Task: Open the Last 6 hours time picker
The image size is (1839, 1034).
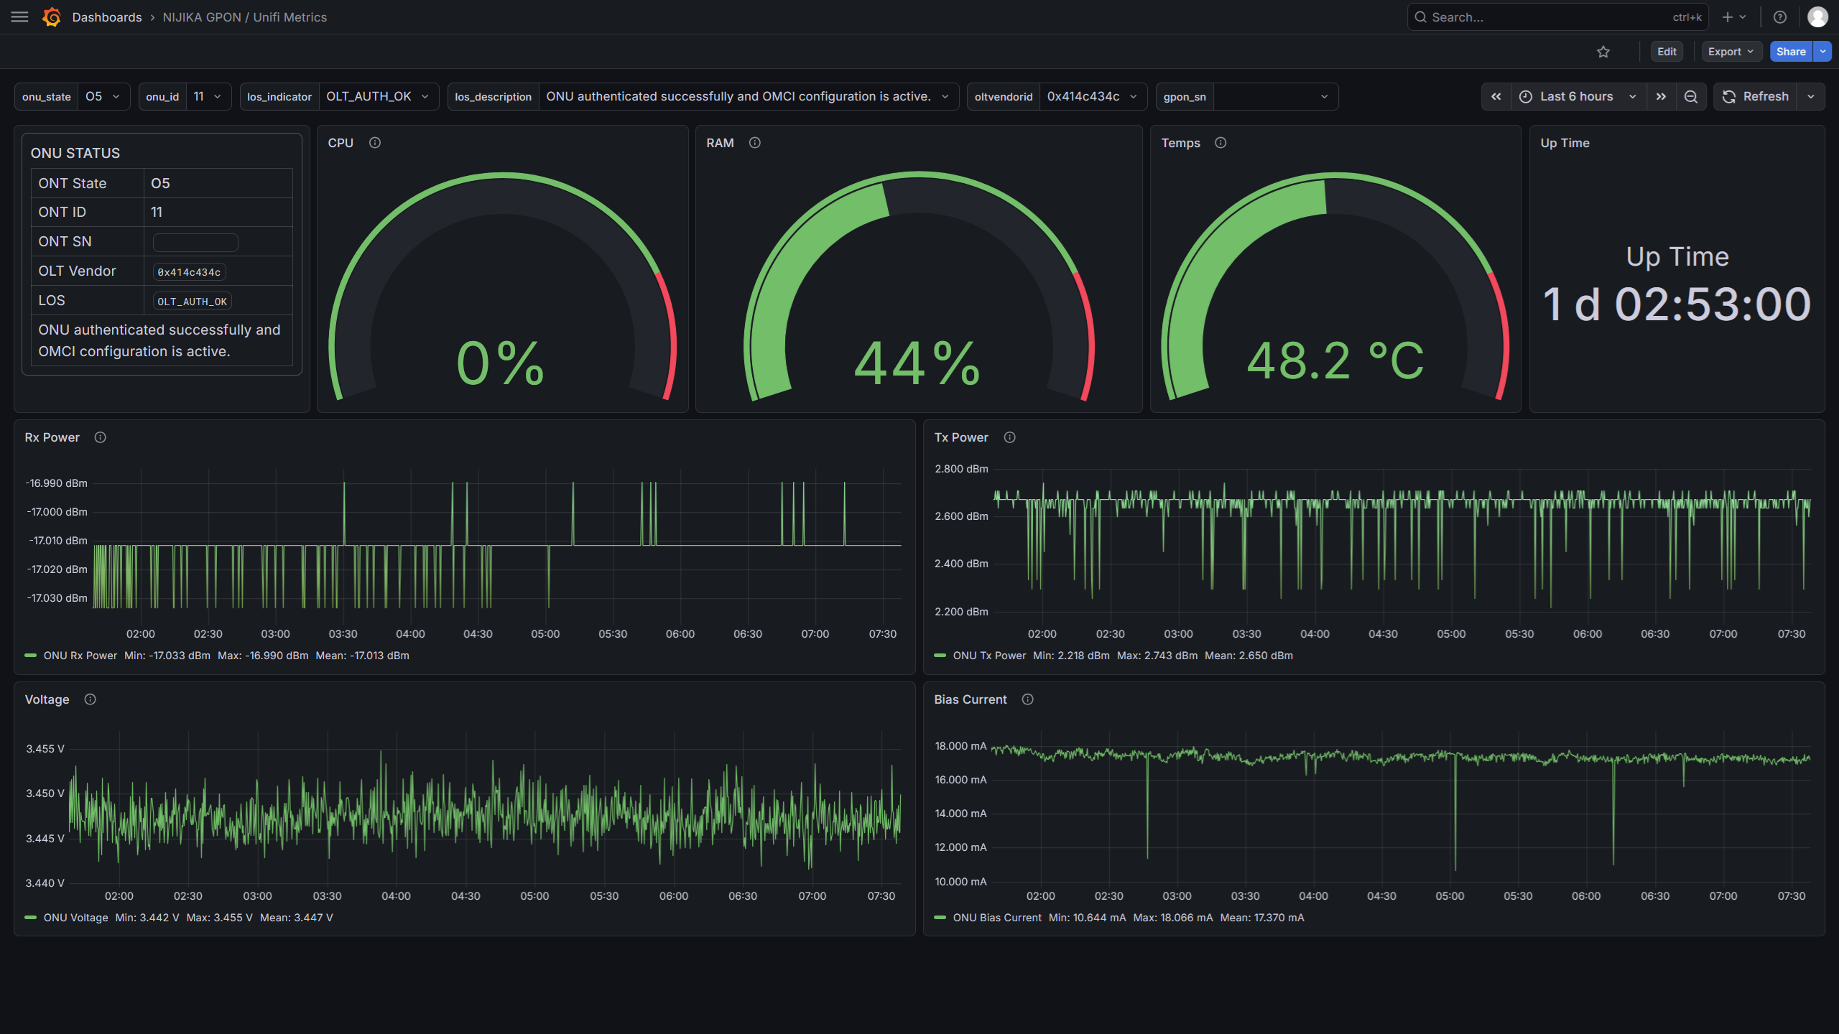Action: [1577, 96]
